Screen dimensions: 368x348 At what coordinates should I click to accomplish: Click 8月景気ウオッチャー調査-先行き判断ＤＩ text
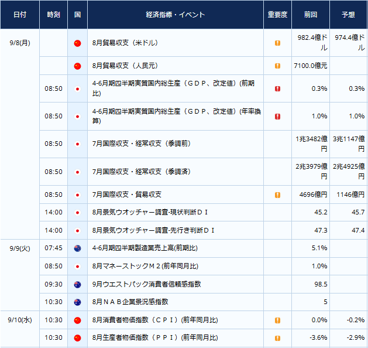pos(153,230)
